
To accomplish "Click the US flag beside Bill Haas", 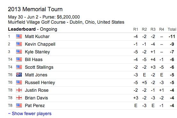I will [19, 59].
